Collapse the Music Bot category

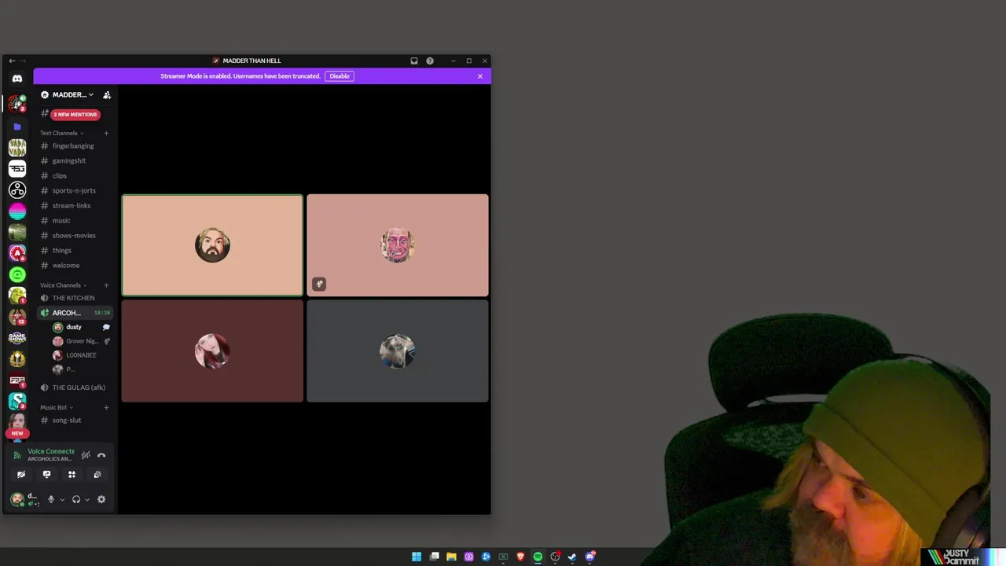[57, 408]
